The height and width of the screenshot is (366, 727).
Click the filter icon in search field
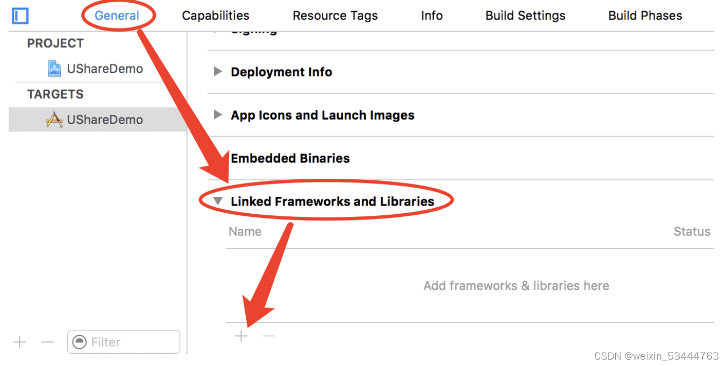pos(80,342)
